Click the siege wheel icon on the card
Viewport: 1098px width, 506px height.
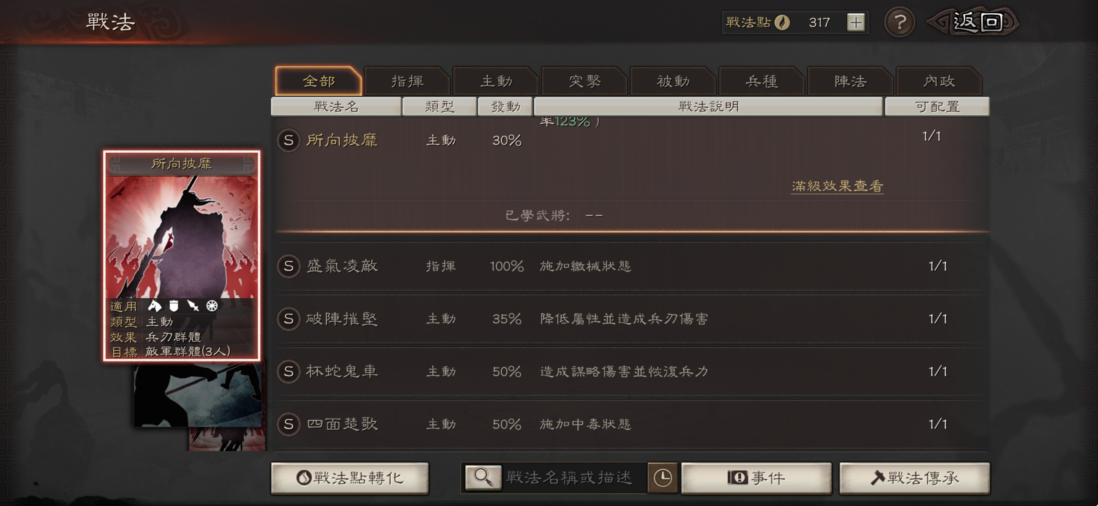point(212,306)
